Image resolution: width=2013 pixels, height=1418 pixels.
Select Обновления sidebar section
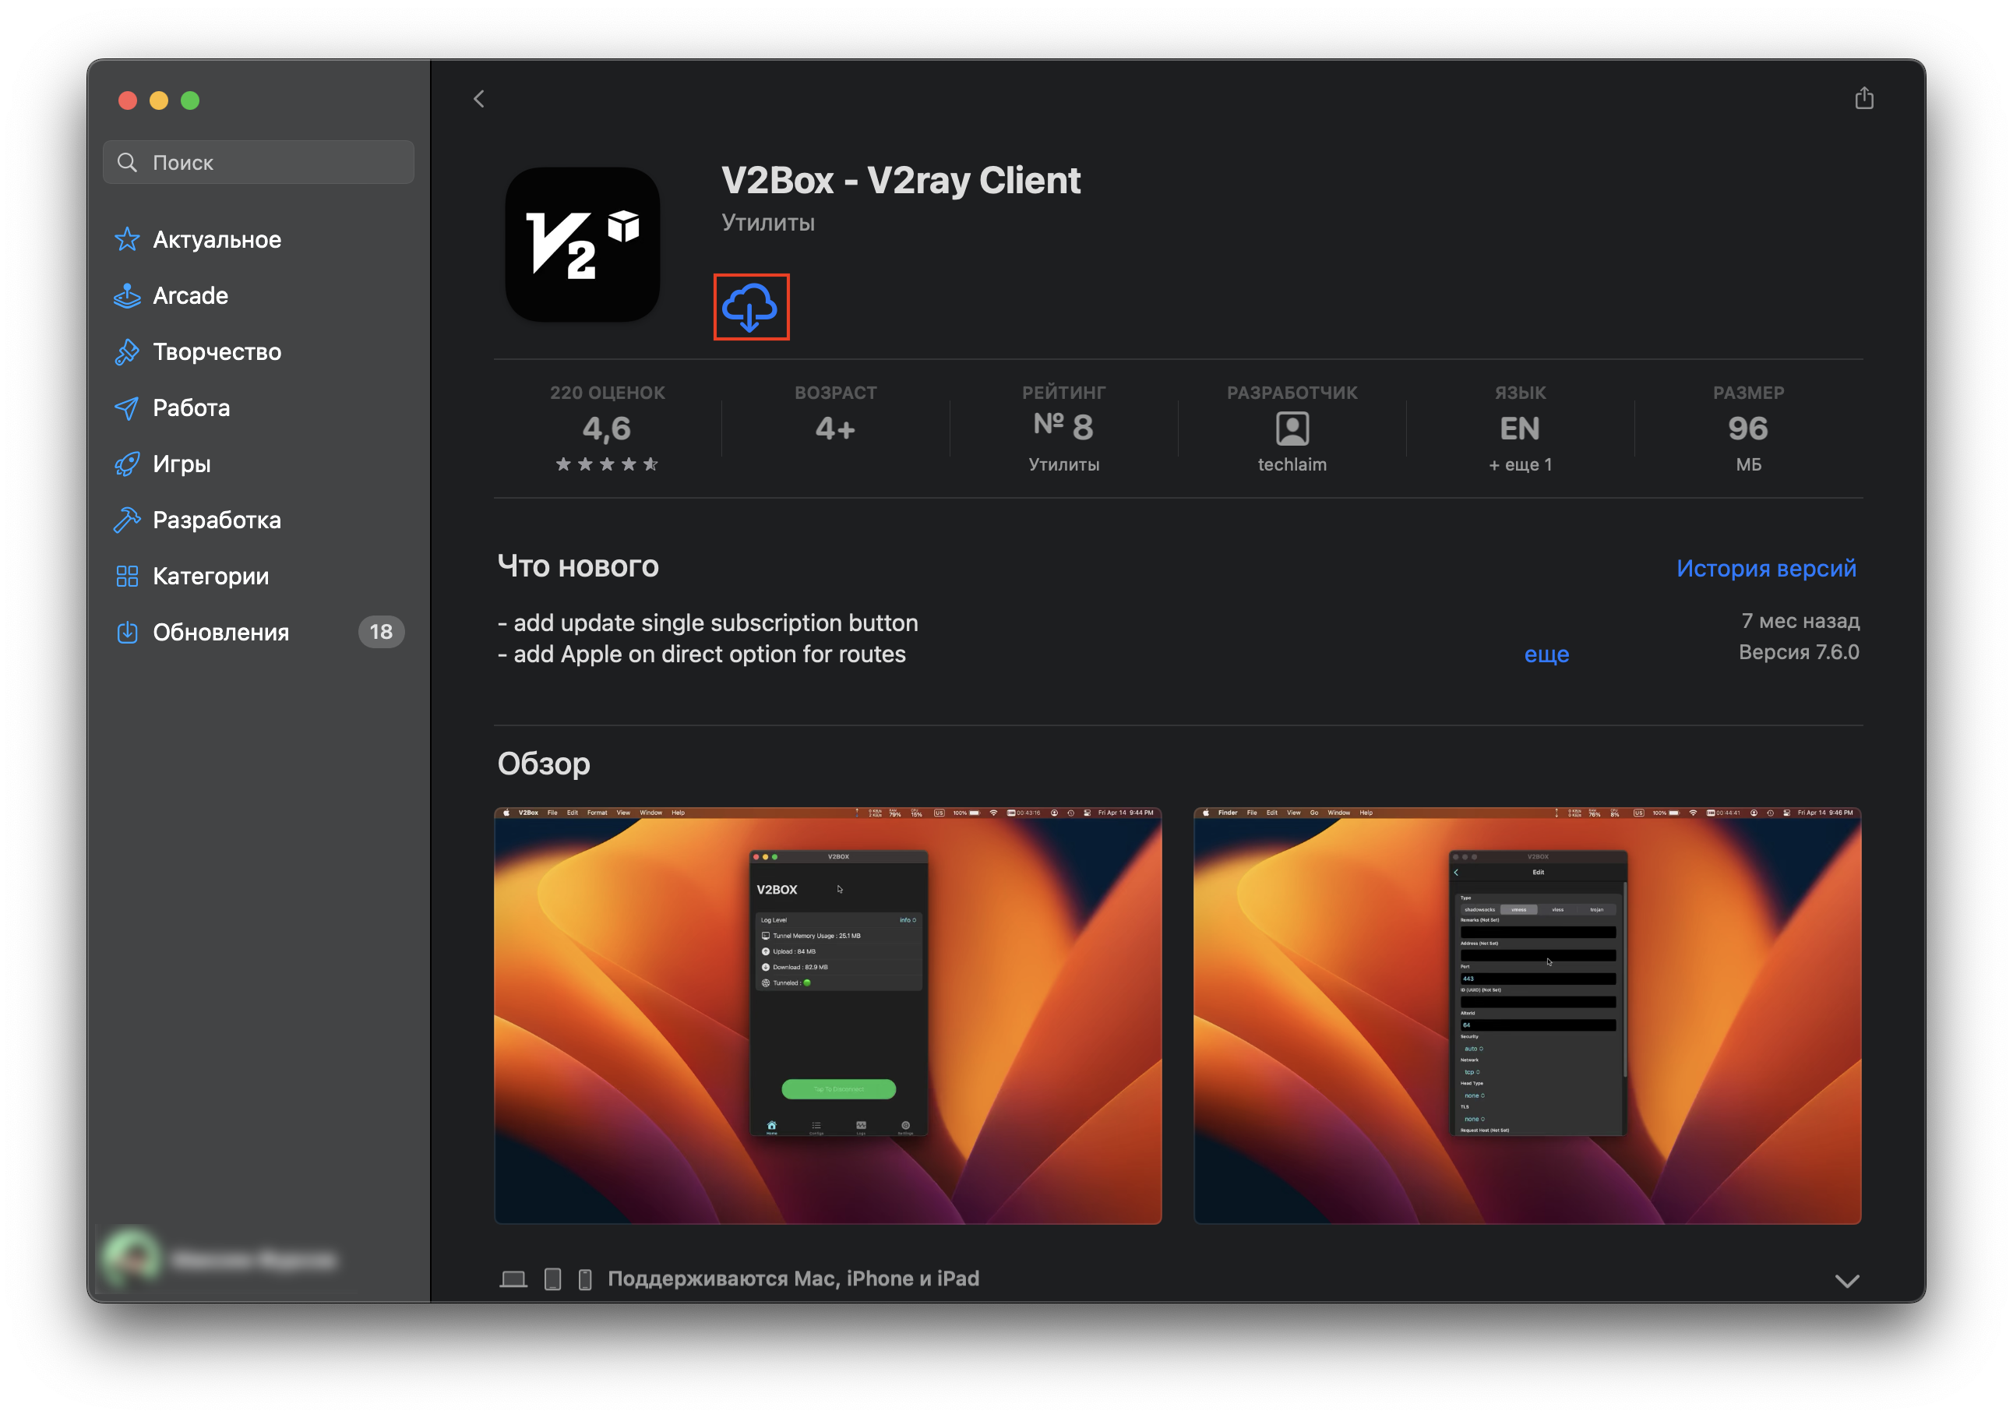tap(259, 633)
